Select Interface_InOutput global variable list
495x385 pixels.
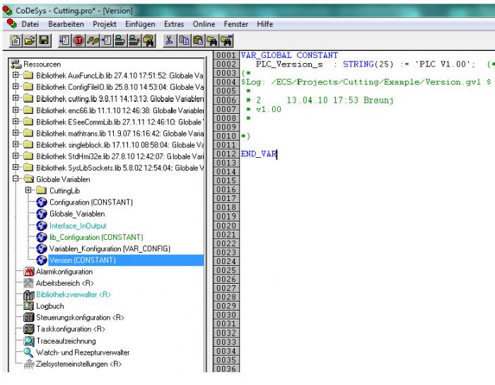pyautogui.click(x=78, y=226)
